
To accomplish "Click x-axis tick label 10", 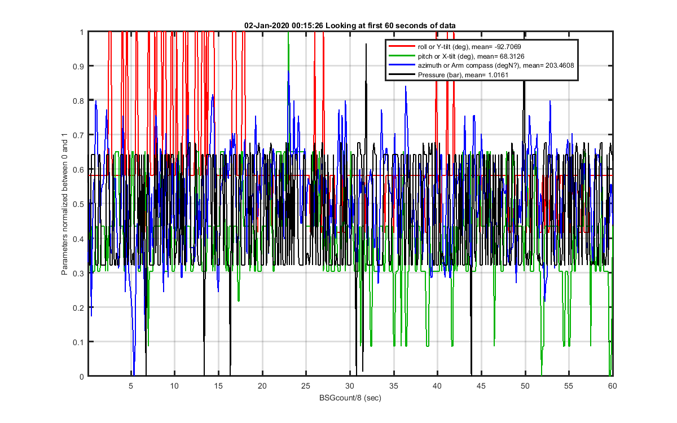I will tap(175, 386).
